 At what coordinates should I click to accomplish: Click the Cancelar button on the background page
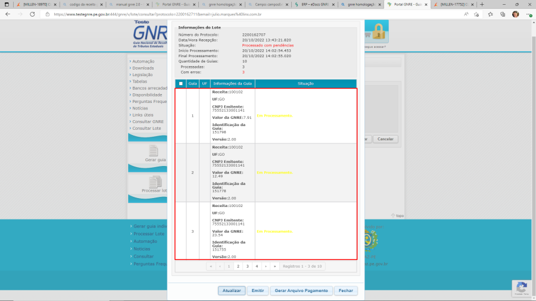pyautogui.click(x=385, y=139)
